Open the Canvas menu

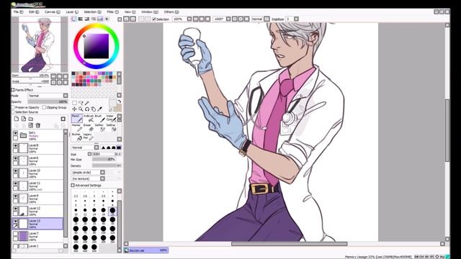coord(53,12)
